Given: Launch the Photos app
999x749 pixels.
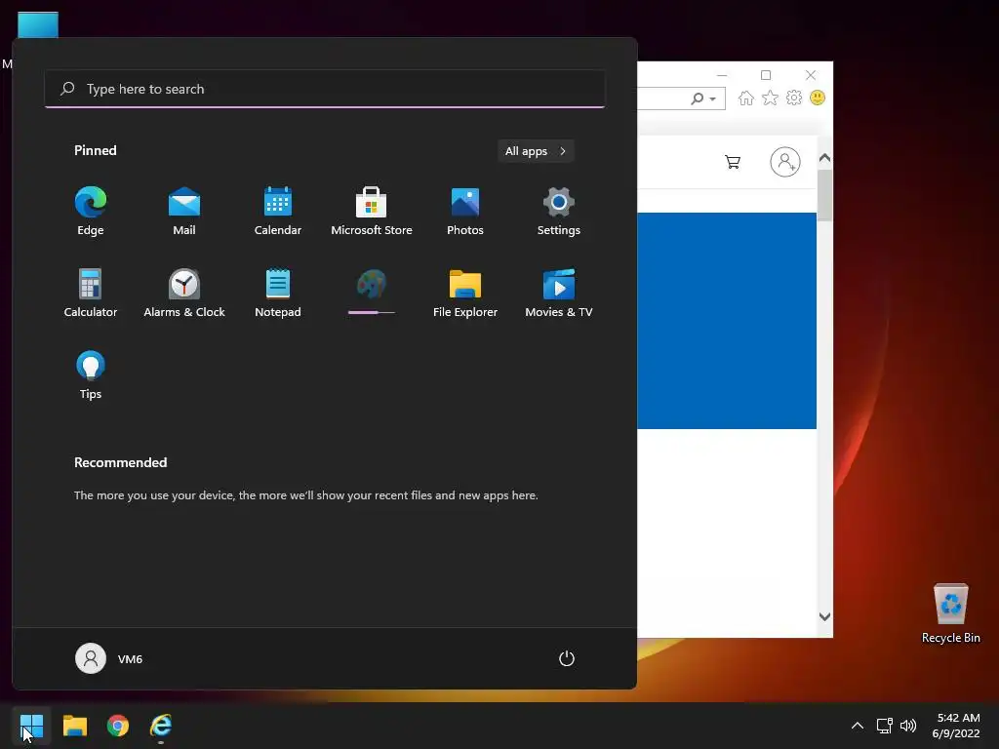Looking at the screenshot, I should 465,212.
